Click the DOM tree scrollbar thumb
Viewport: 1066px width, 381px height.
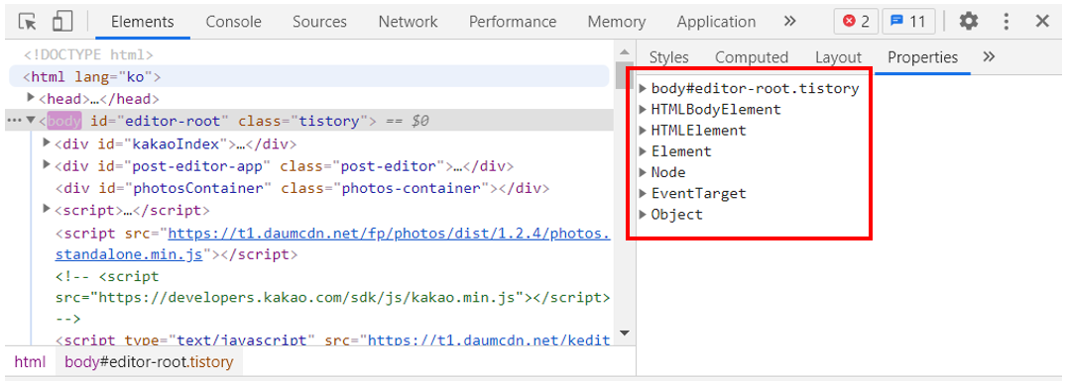pyautogui.click(x=624, y=76)
